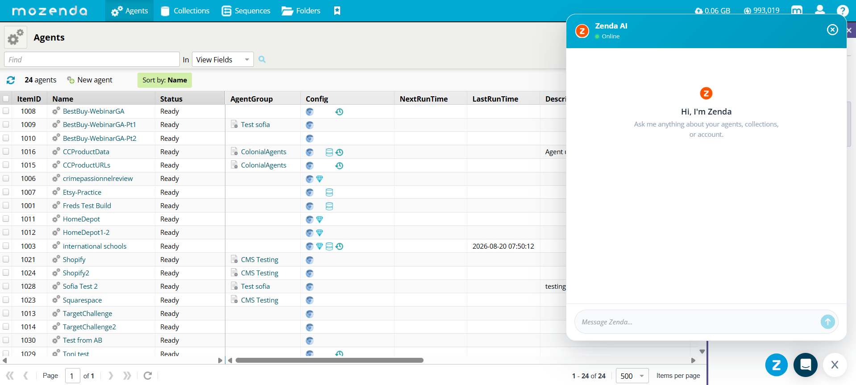Click the round blue Zenda Z launcher button
The width and height of the screenshot is (856, 385).
pyautogui.click(x=777, y=365)
